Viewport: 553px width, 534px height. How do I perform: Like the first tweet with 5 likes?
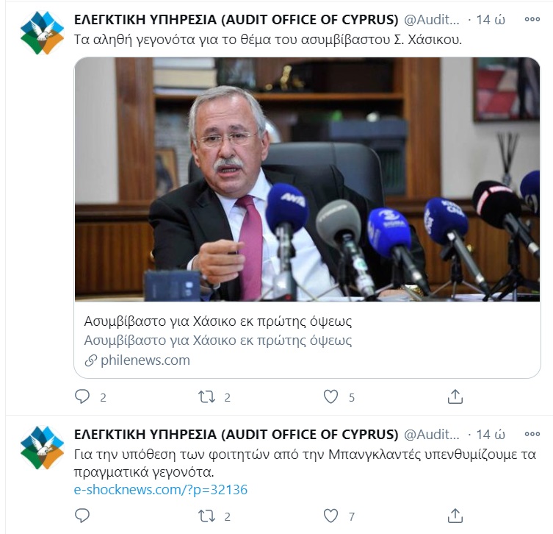point(330,396)
